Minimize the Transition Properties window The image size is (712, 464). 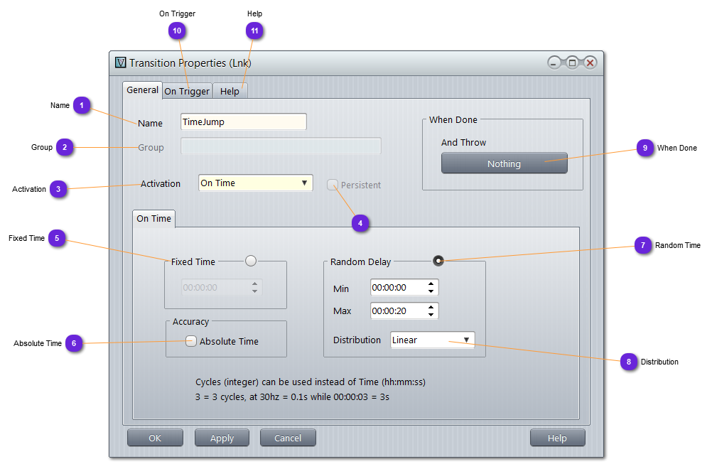point(554,63)
